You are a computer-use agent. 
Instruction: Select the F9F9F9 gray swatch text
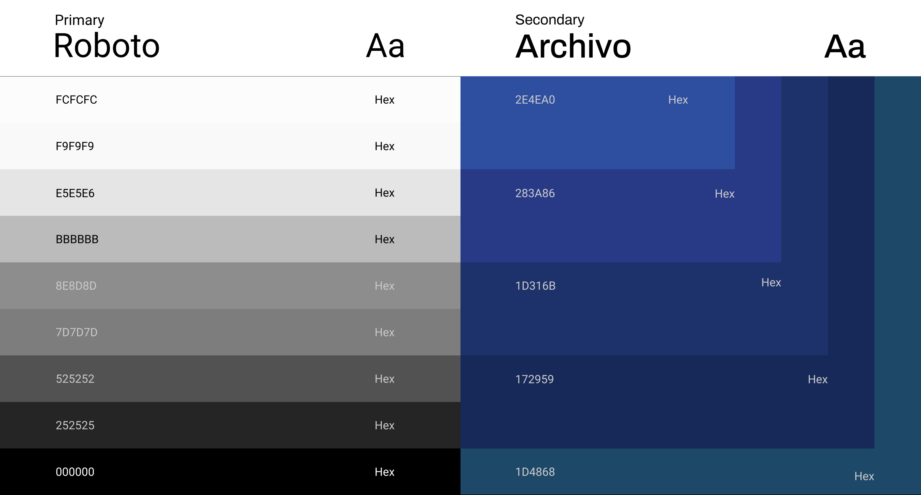(75, 146)
